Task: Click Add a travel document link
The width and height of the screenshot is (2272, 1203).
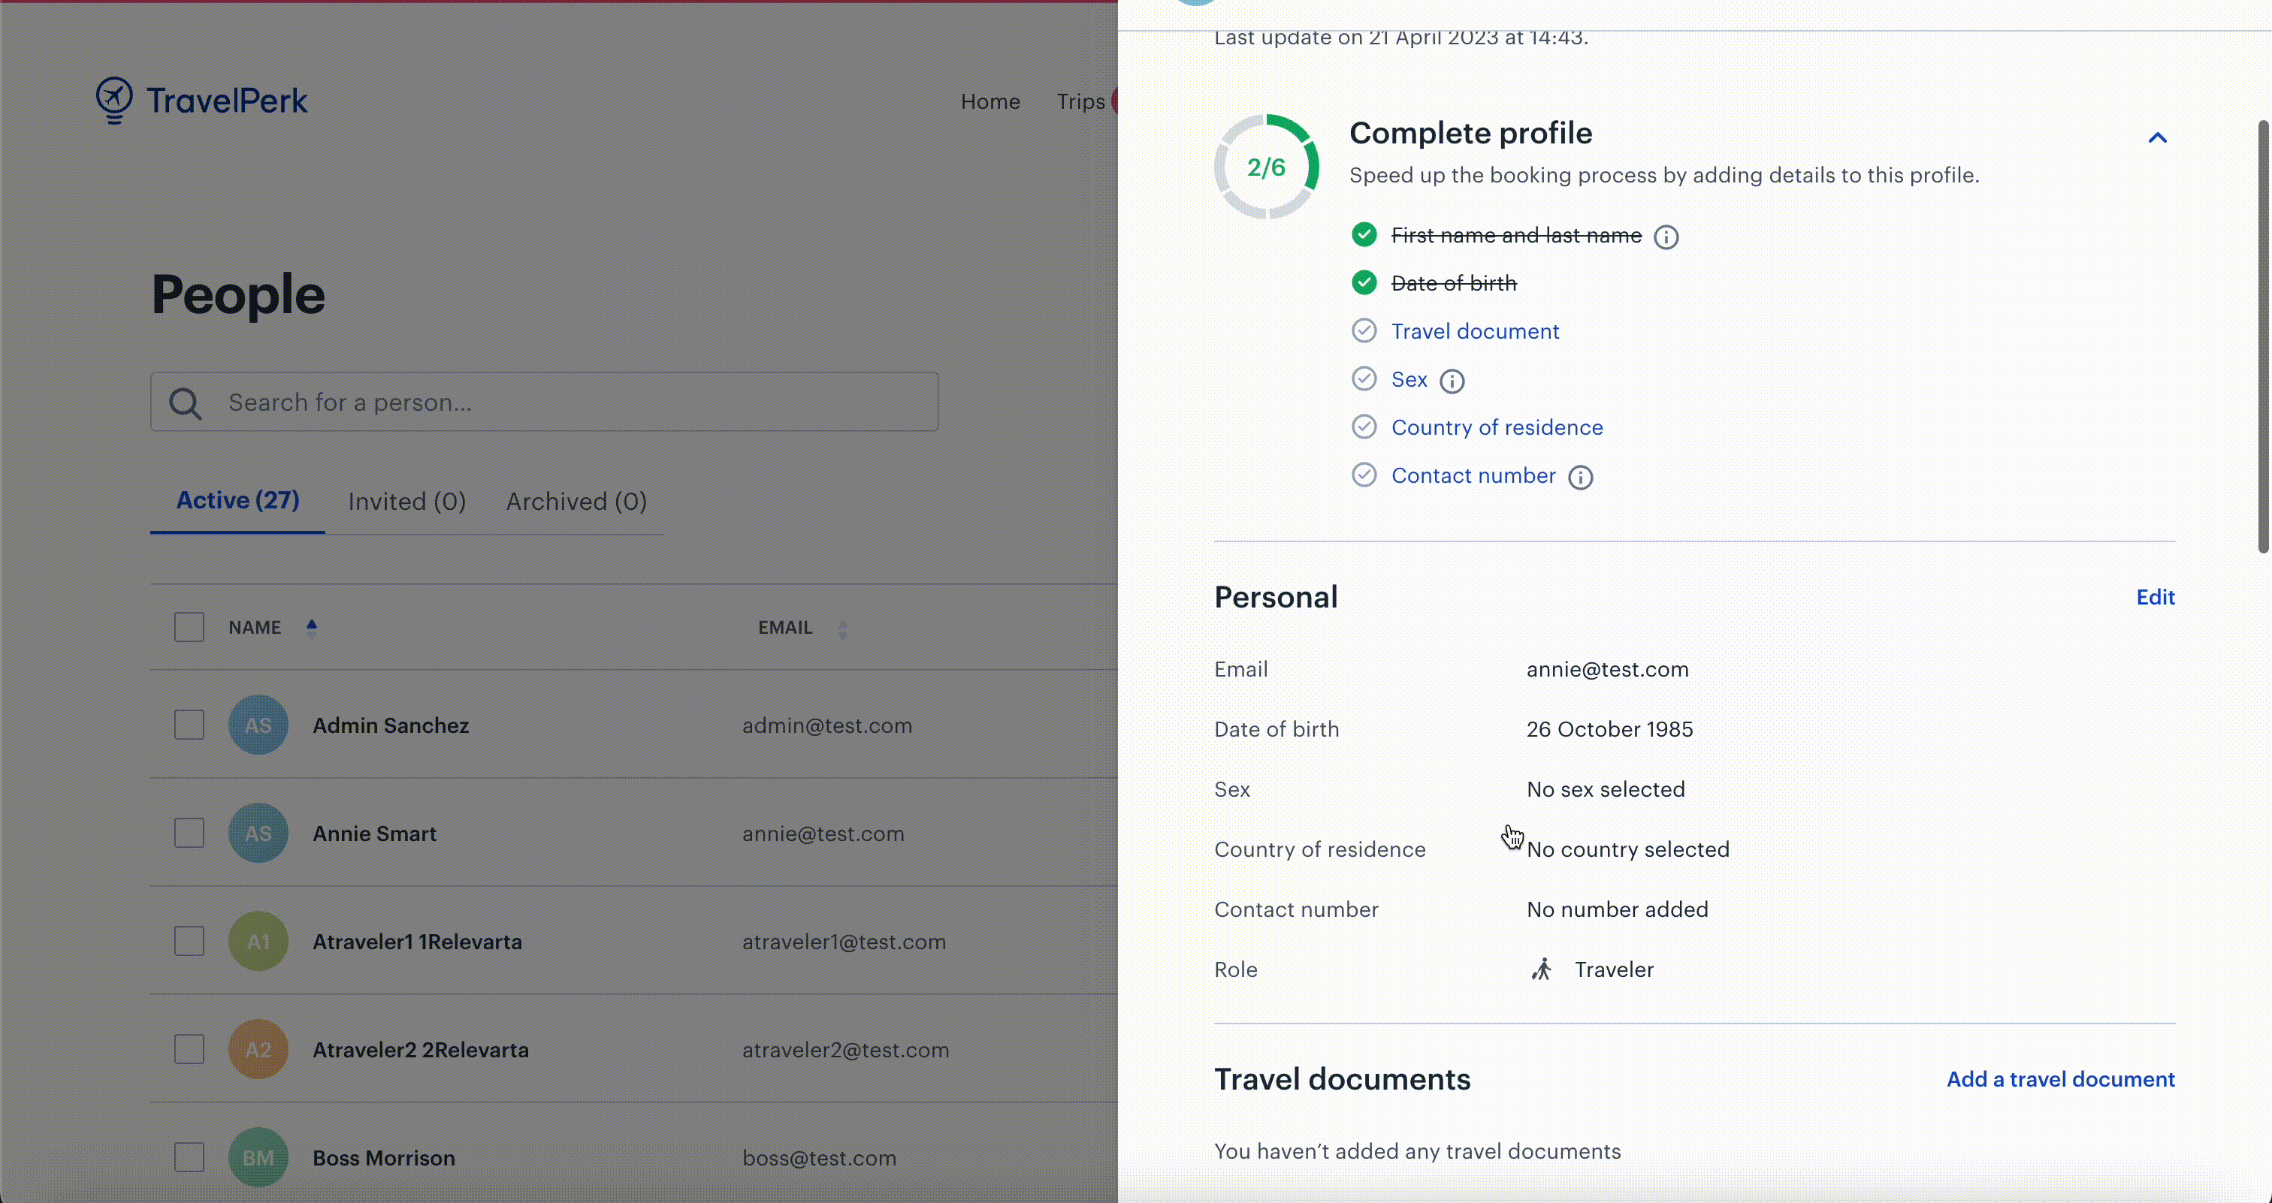Action: (2060, 1080)
